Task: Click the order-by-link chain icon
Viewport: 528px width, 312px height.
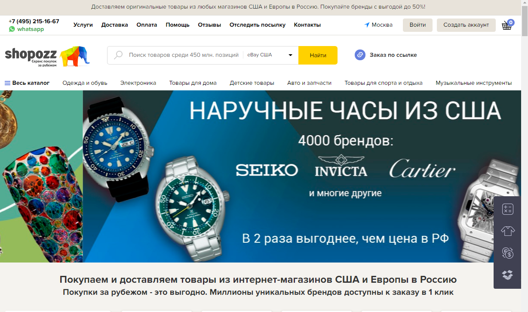Action: [x=360, y=55]
